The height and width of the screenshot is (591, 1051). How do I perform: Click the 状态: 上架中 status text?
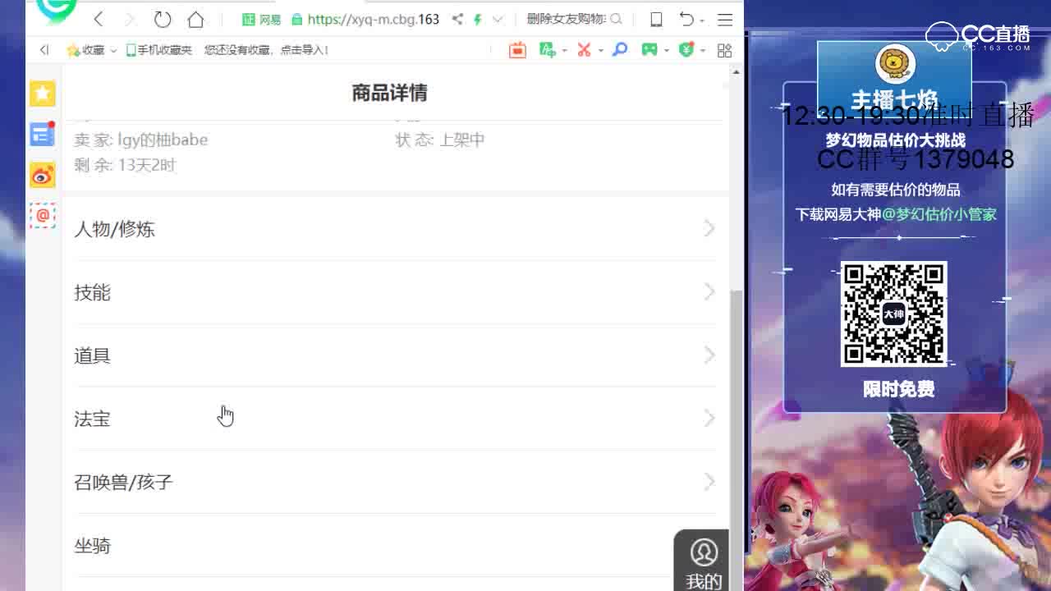point(440,140)
